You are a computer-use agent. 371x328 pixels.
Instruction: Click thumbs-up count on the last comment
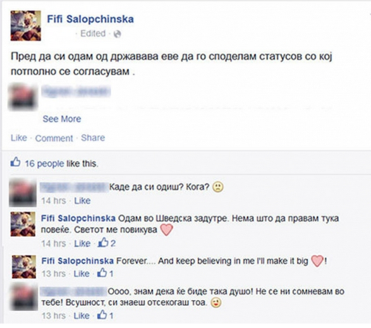point(106,315)
